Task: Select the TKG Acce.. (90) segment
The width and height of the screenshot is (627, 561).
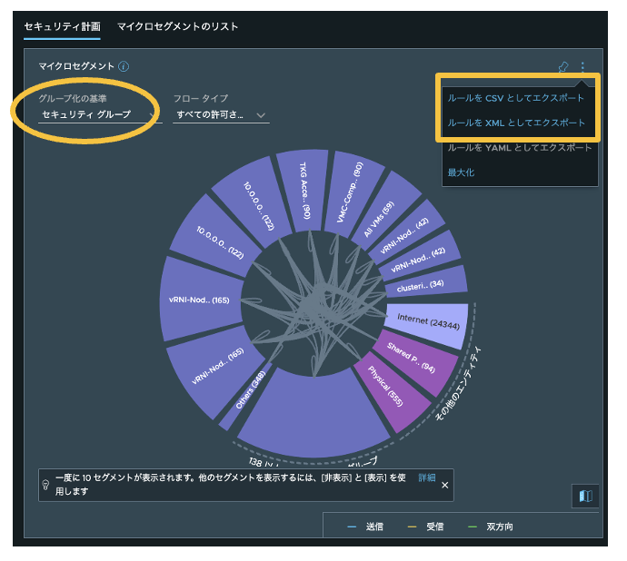Action: point(304,191)
